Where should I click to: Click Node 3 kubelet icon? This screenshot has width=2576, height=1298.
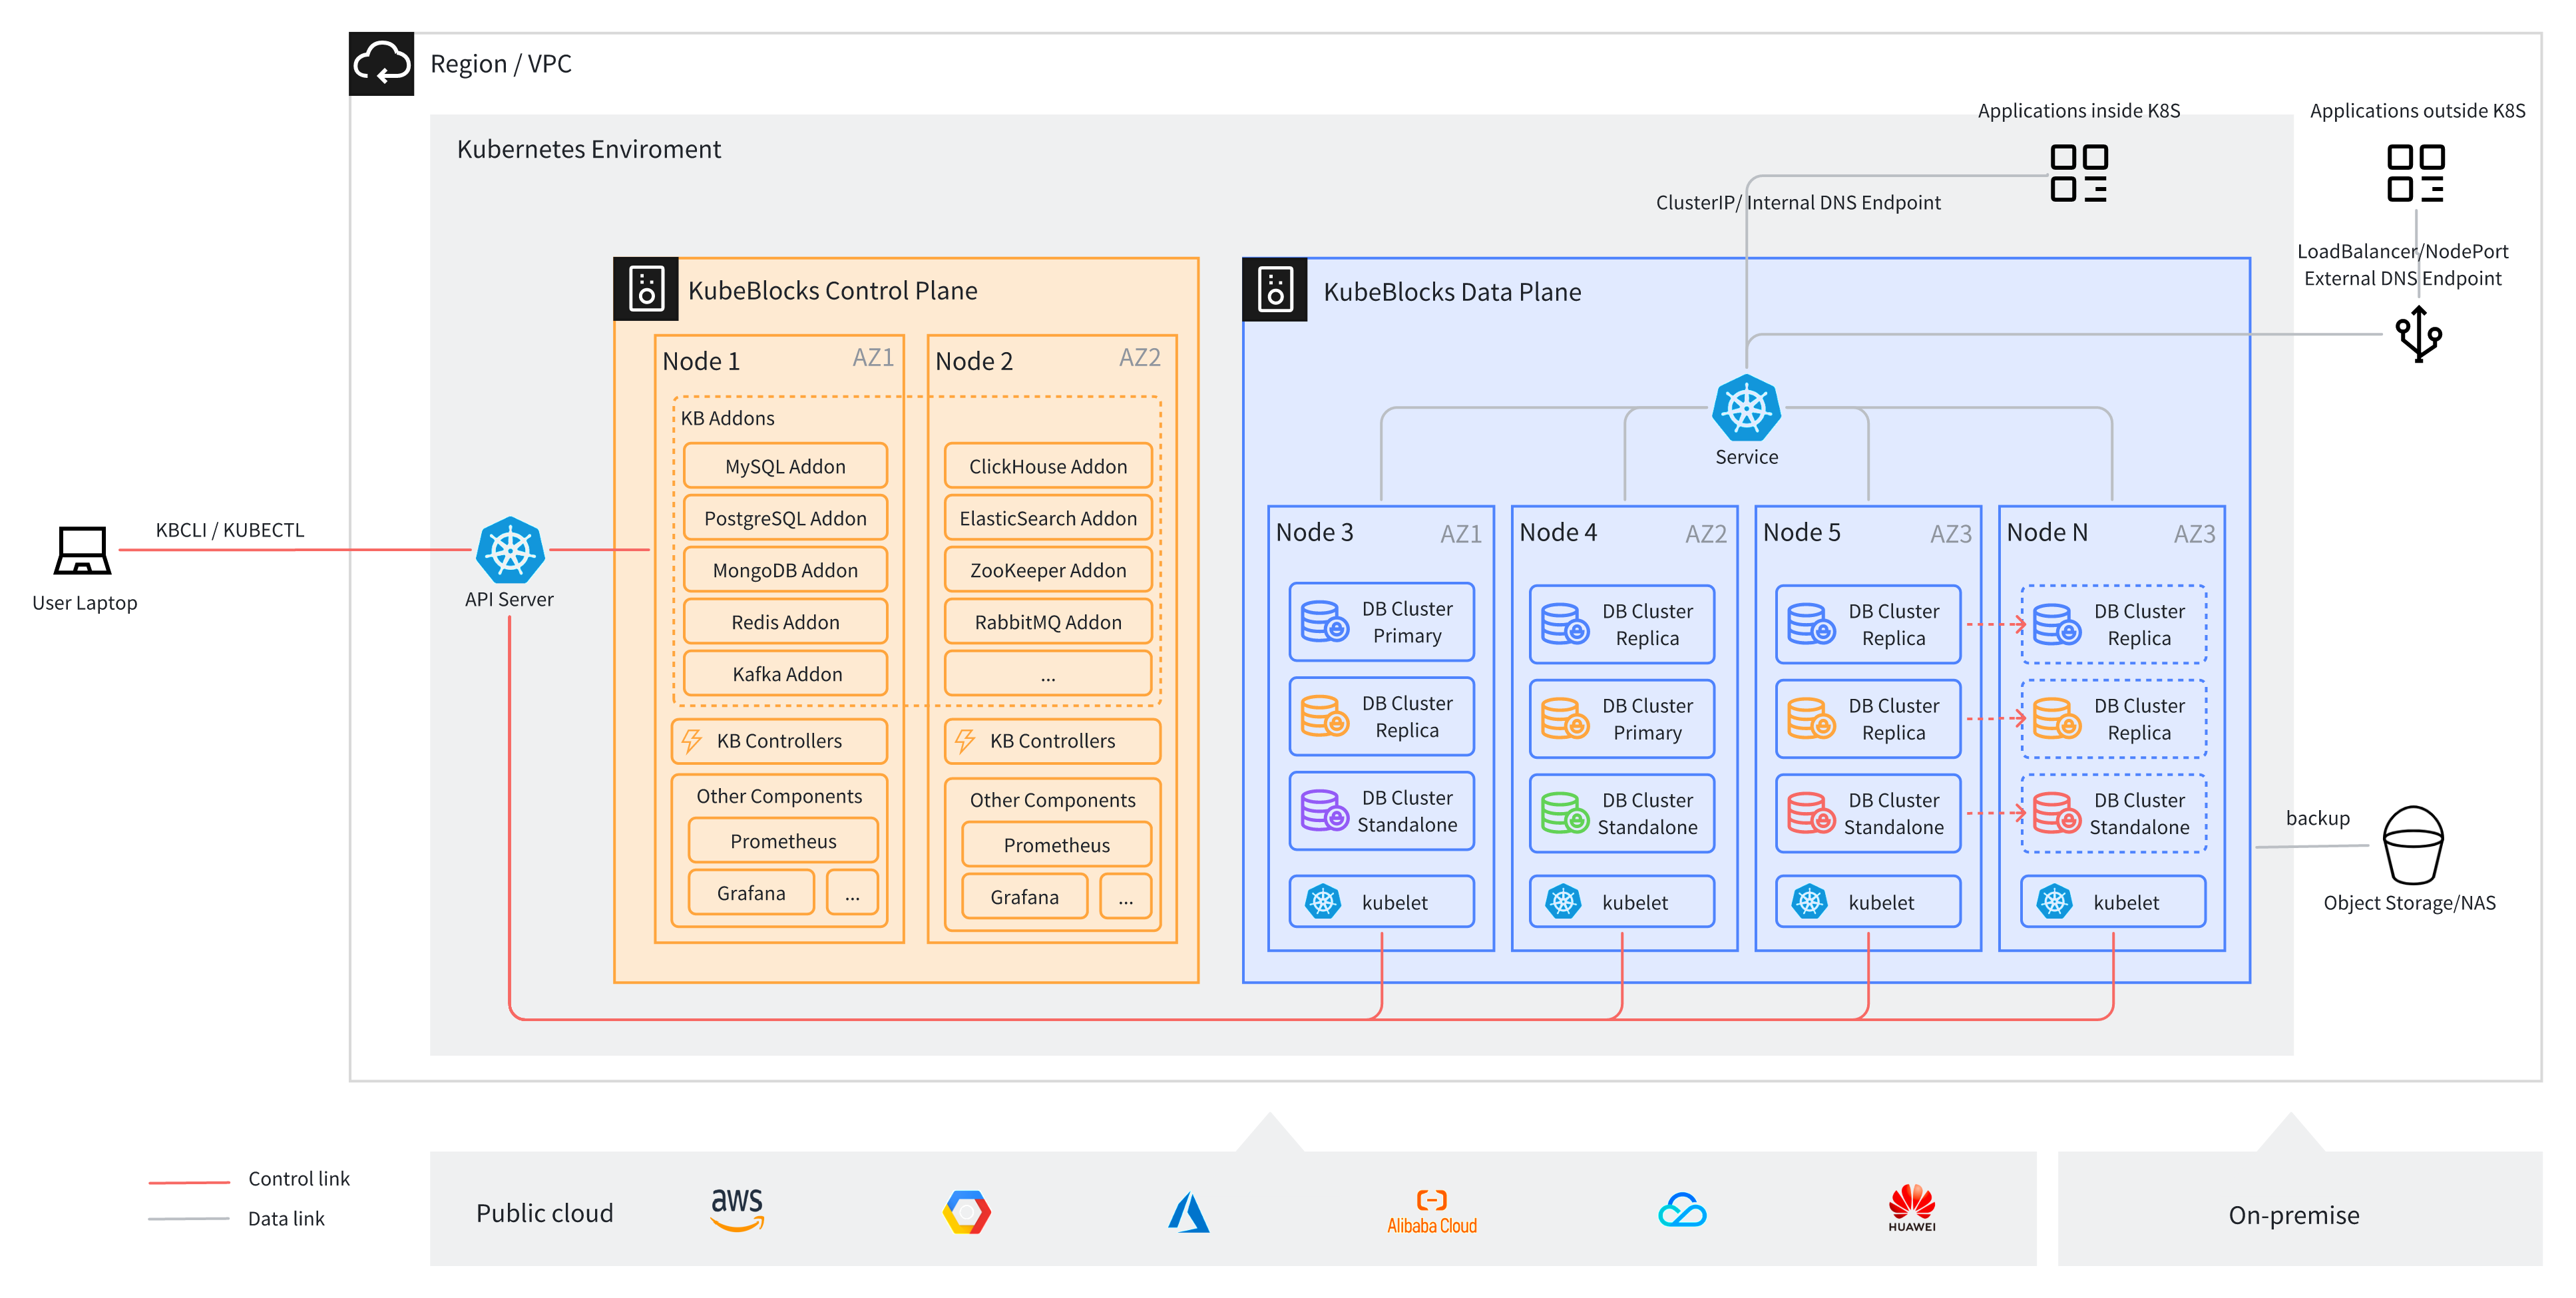(x=1323, y=902)
